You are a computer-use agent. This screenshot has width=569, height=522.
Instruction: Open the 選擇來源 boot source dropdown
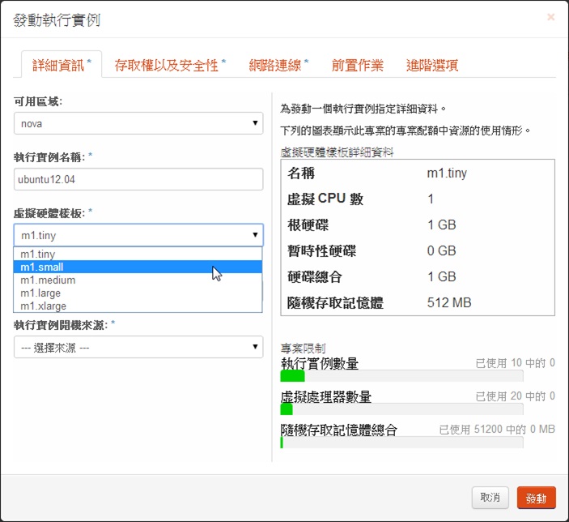pos(138,347)
